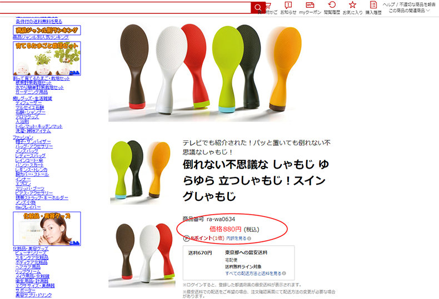
Task: Click the info icon beside 内訳を見る
Action: click(249, 239)
